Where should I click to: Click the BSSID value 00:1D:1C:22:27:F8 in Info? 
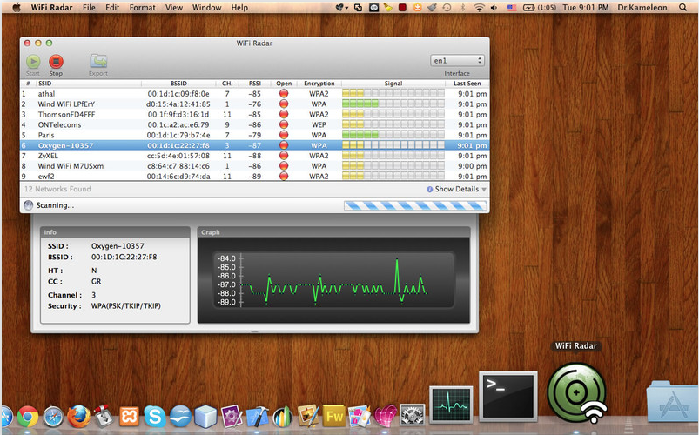(124, 257)
